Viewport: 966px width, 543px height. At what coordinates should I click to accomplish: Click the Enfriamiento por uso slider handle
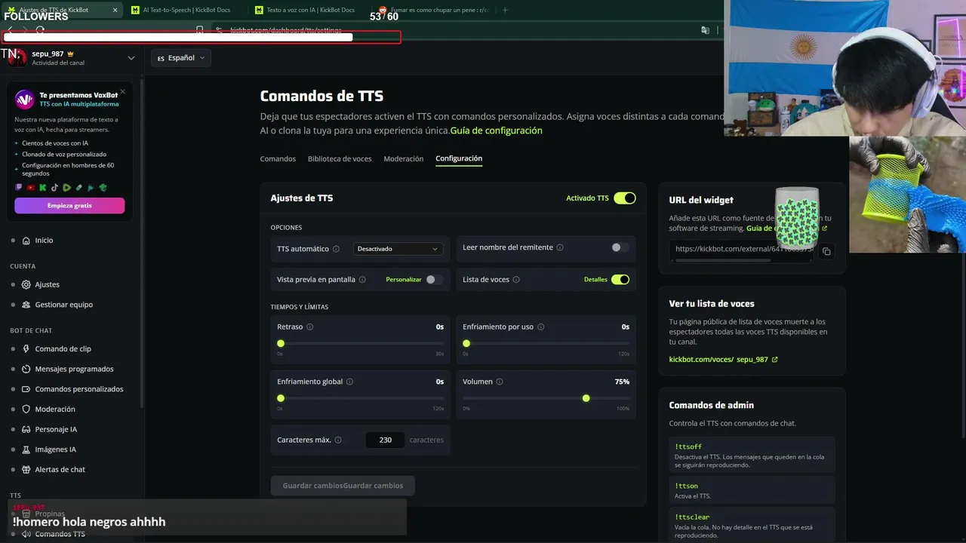pyautogui.click(x=466, y=343)
